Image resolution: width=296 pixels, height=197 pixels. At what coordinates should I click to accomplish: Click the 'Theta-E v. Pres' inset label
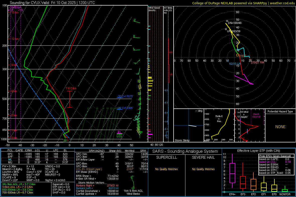pyautogui.click(x=219, y=119)
